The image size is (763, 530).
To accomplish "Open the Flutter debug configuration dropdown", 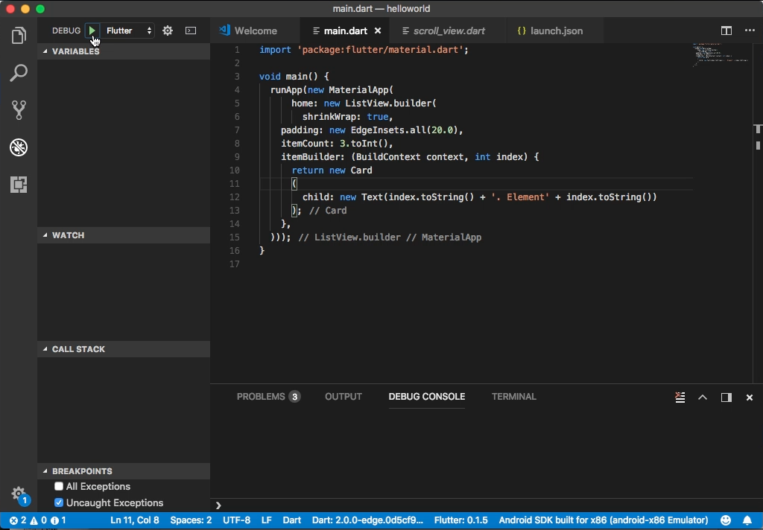I will click(128, 31).
